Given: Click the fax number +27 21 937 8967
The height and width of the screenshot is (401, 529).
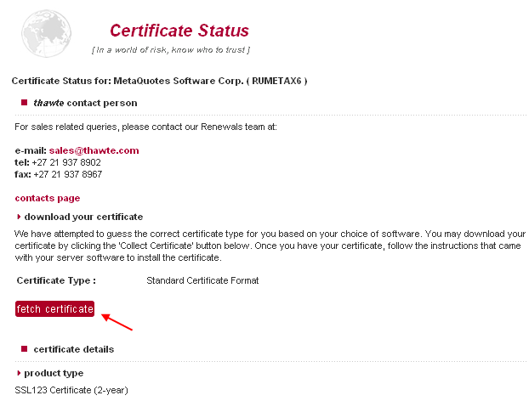Looking at the screenshot, I should tap(68, 174).
